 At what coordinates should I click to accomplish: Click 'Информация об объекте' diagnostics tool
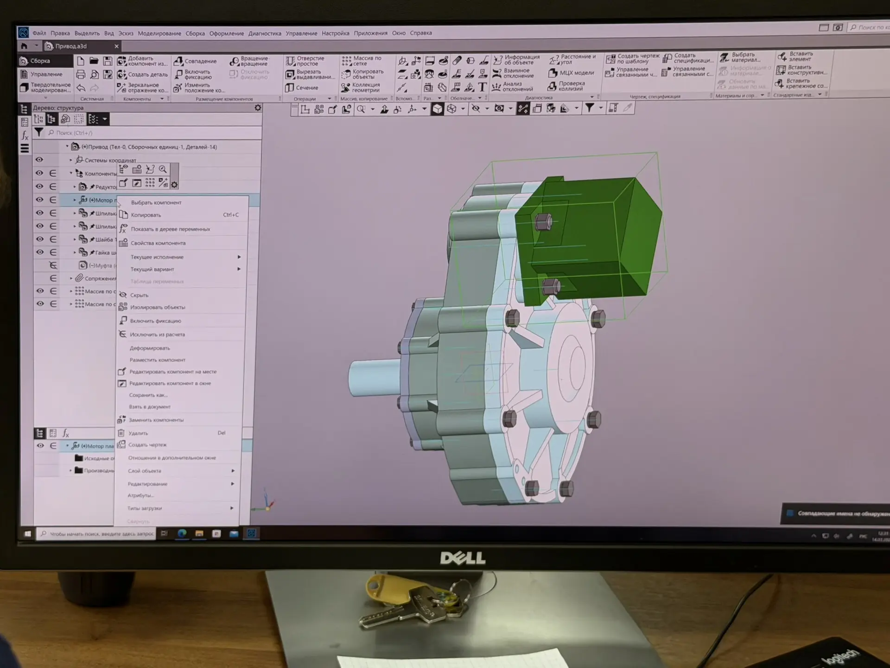(516, 60)
